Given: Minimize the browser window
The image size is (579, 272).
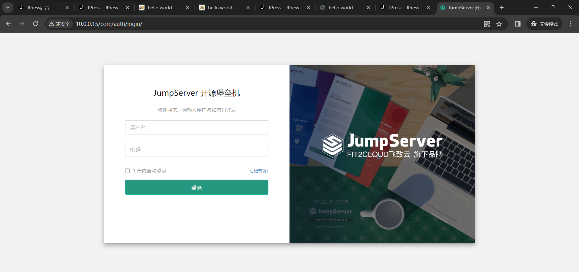Looking at the screenshot, I should pyautogui.click(x=536, y=8).
